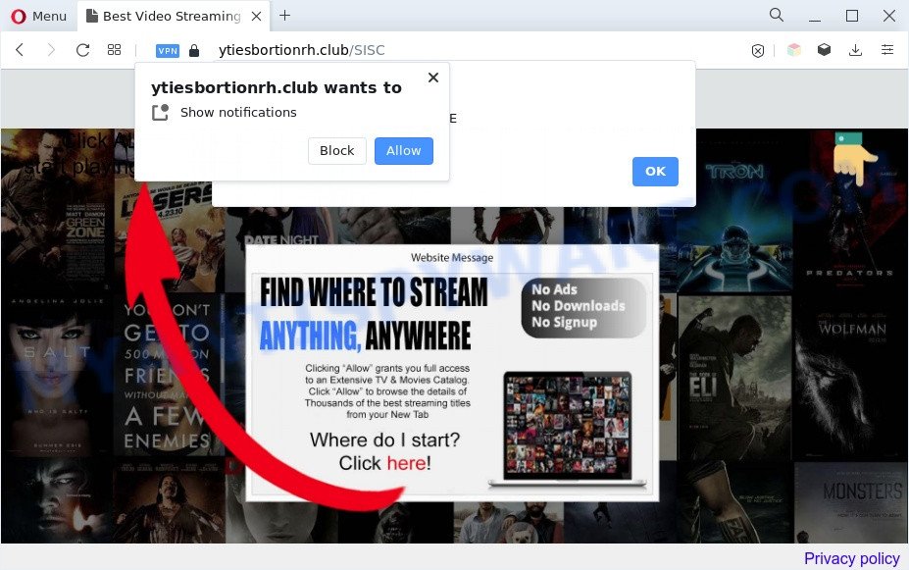Click the search tabs magnifier icon
Image resolution: width=909 pixels, height=570 pixels.
click(777, 15)
